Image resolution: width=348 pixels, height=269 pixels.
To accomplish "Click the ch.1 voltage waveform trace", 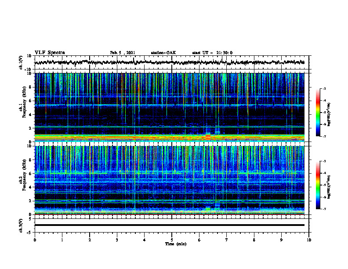I will point(170,62).
